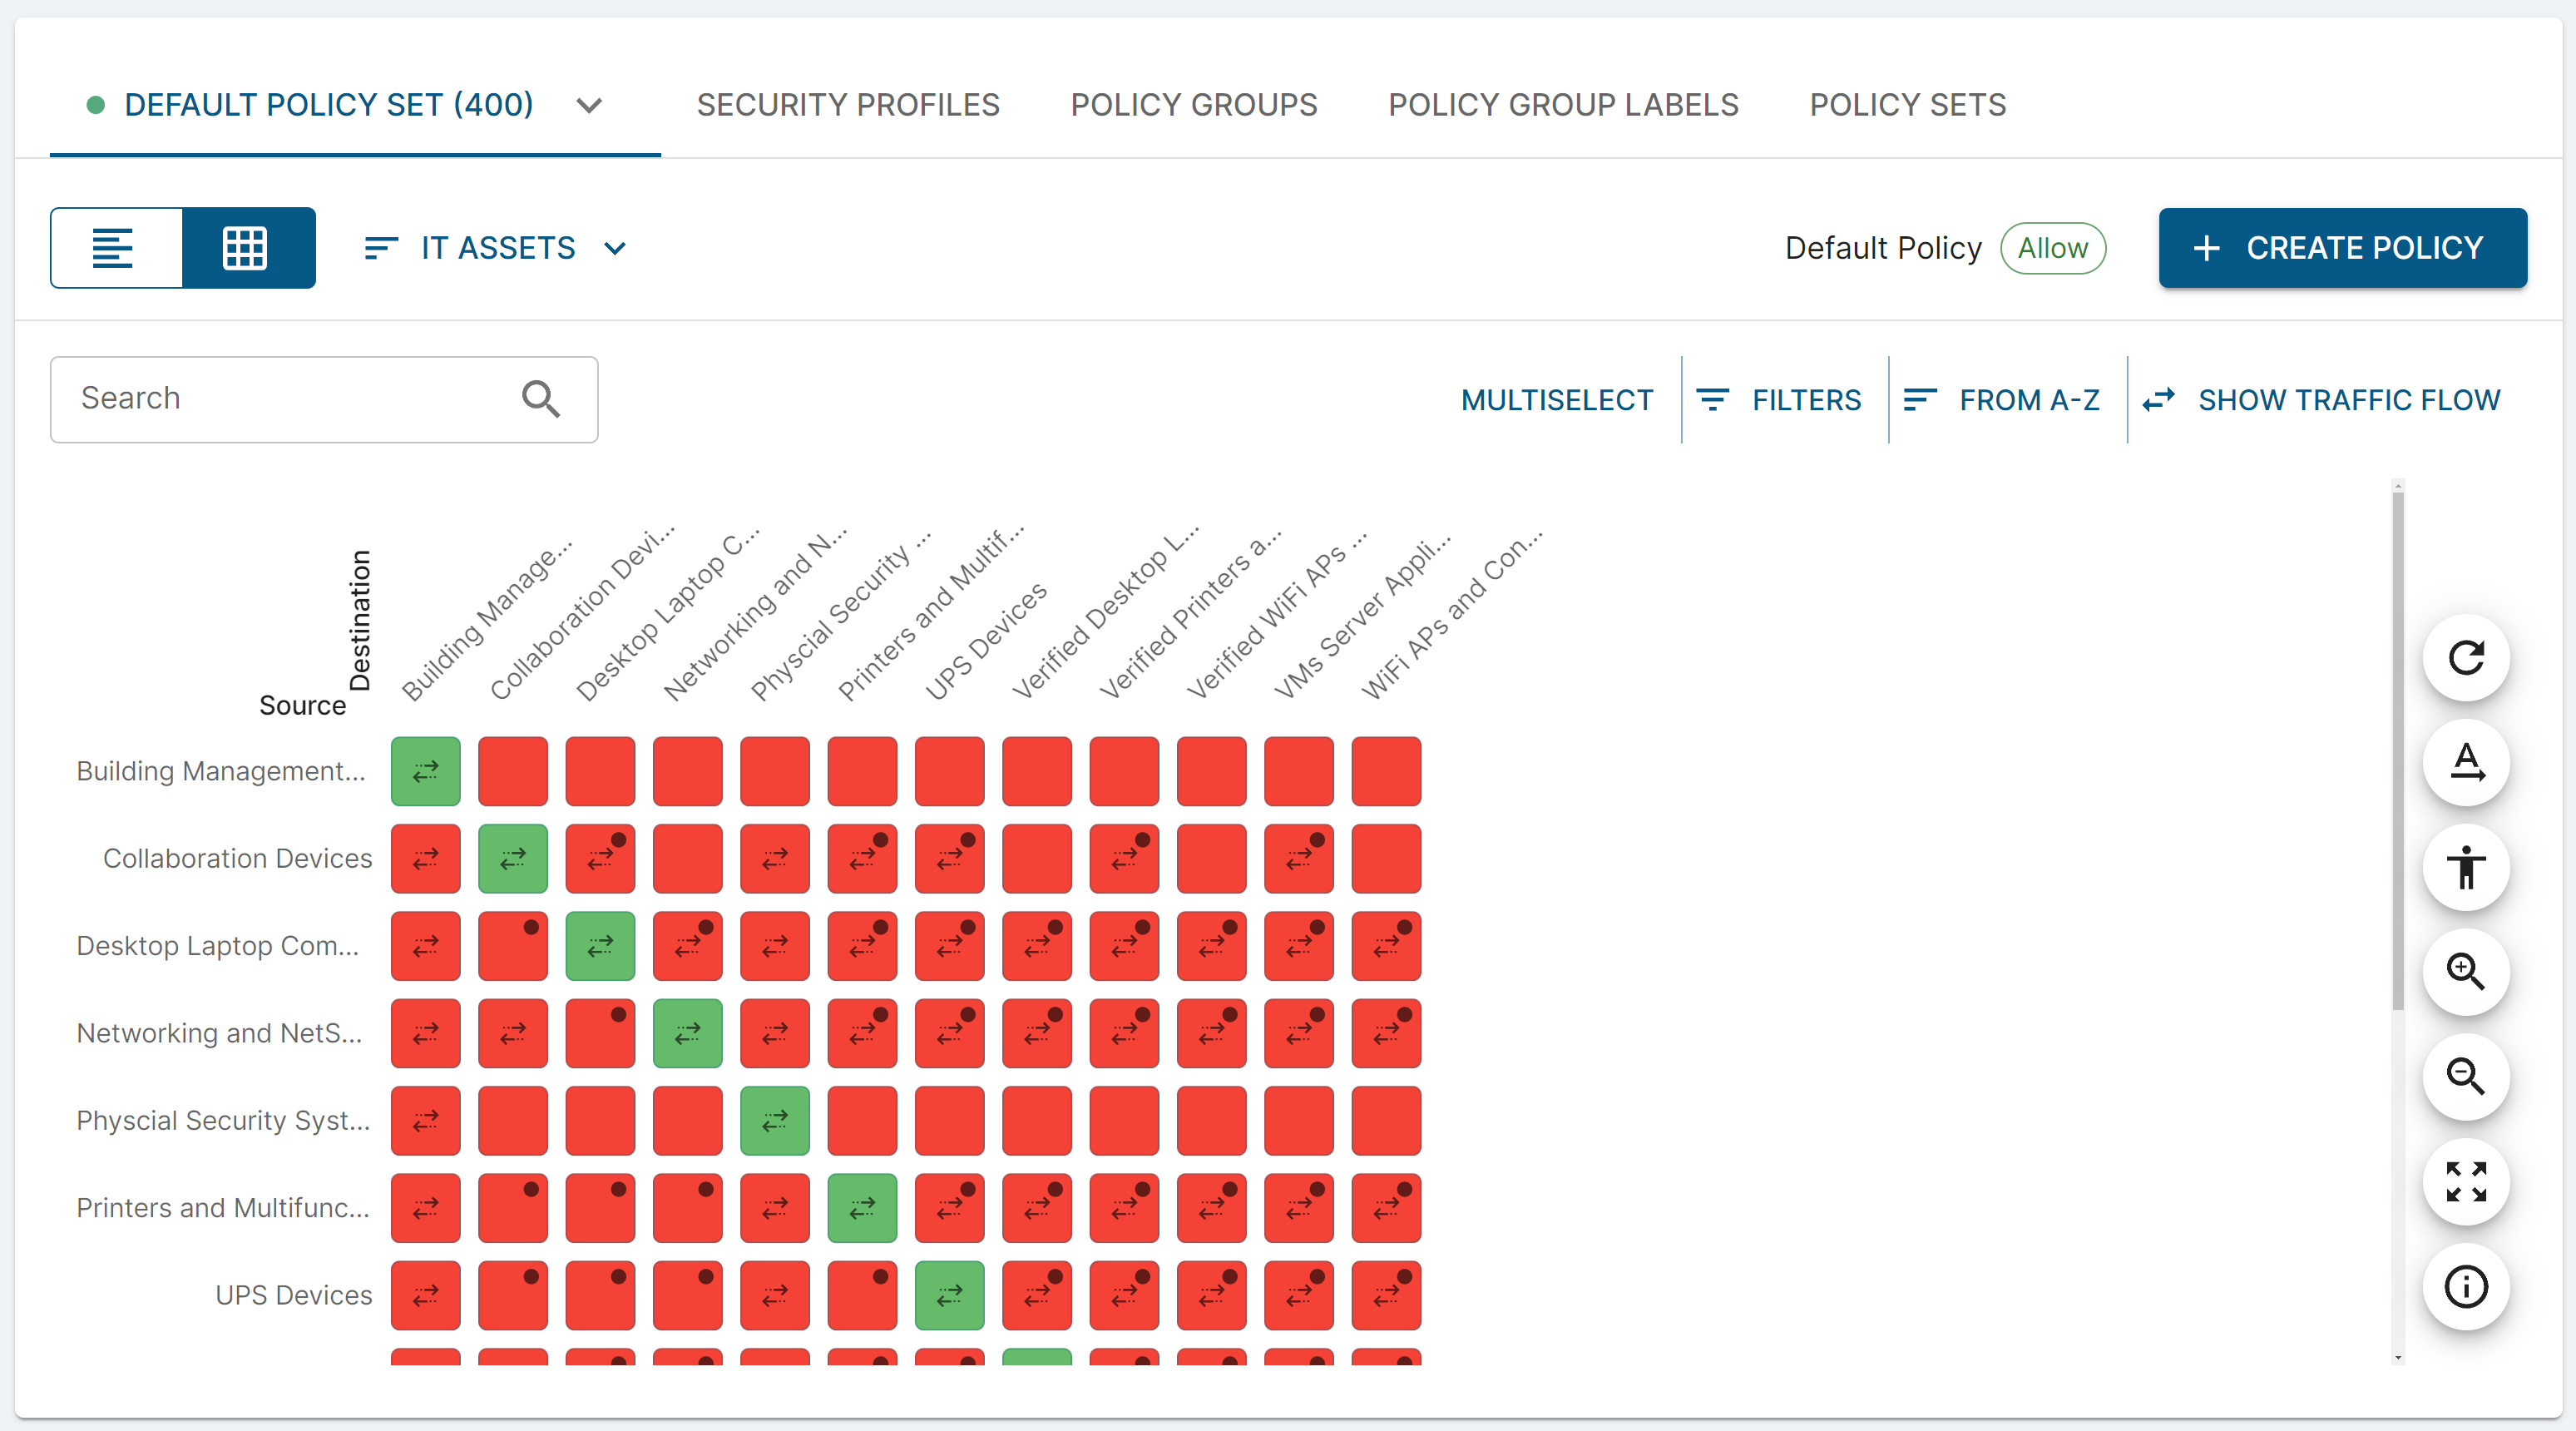Open the From A-Z sort menu
This screenshot has height=1431, width=2576.
point(2003,400)
